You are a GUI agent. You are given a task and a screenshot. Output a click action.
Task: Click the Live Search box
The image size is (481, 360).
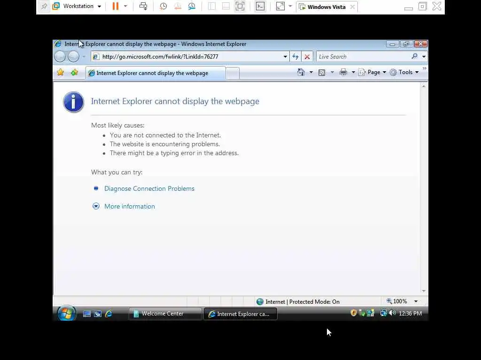pos(363,57)
